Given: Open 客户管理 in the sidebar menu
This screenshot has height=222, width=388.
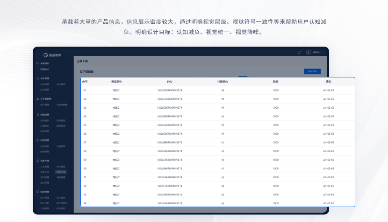Looking at the screenshot, I should (x=45, y=104).
